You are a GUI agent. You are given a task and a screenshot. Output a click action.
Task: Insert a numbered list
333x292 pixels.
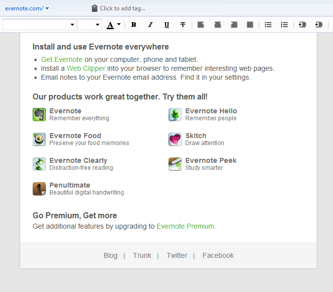(x=284, y=25)
